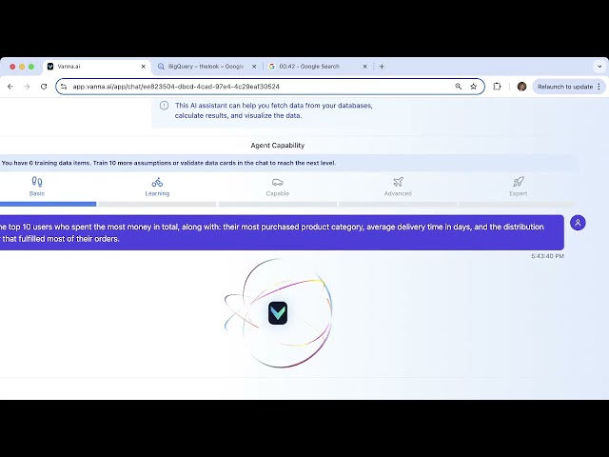Expand the tab search dropdown arrow
This screenshot has width=609, height=457.
[x=599, y=67]
